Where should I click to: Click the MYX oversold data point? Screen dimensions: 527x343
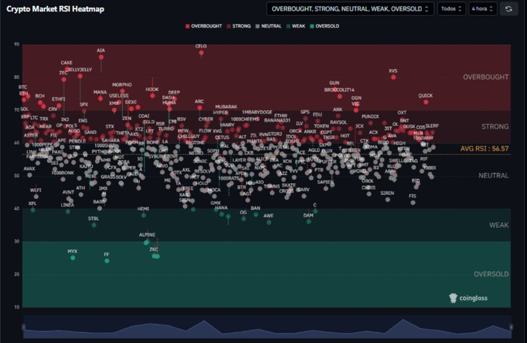click(x=73, y=258)
